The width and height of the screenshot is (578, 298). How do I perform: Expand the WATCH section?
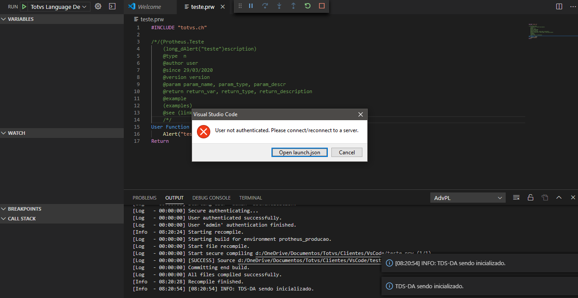[x=4, y=133]
